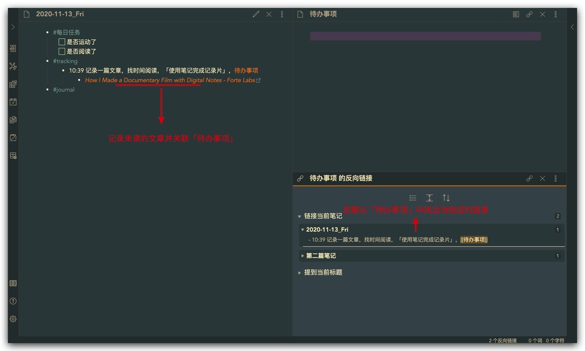Open a random note with the dice icon
The image size is (585, 351).
pyautogui.click(x=13, y=138)
